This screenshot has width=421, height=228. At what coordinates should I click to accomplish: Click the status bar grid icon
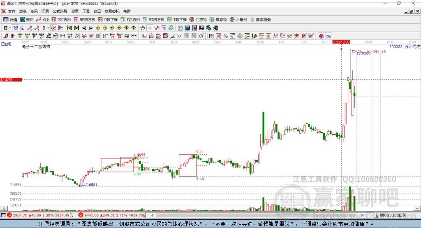(3, 215)
